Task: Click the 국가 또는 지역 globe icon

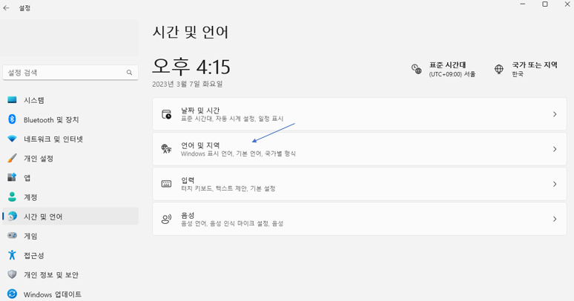Action: [x=499, y=69]
